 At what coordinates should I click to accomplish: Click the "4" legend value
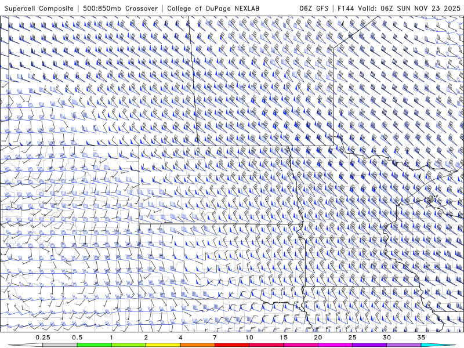(x=180, y=338)
